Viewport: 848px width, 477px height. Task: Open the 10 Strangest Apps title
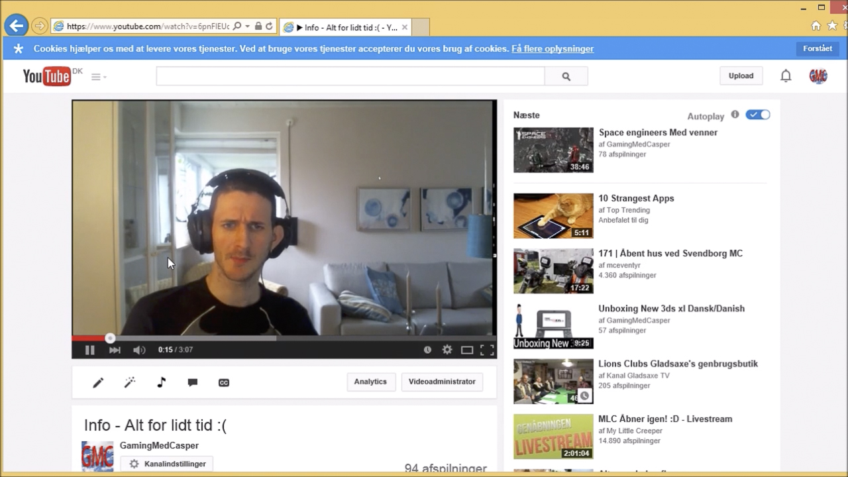point(636,198)
